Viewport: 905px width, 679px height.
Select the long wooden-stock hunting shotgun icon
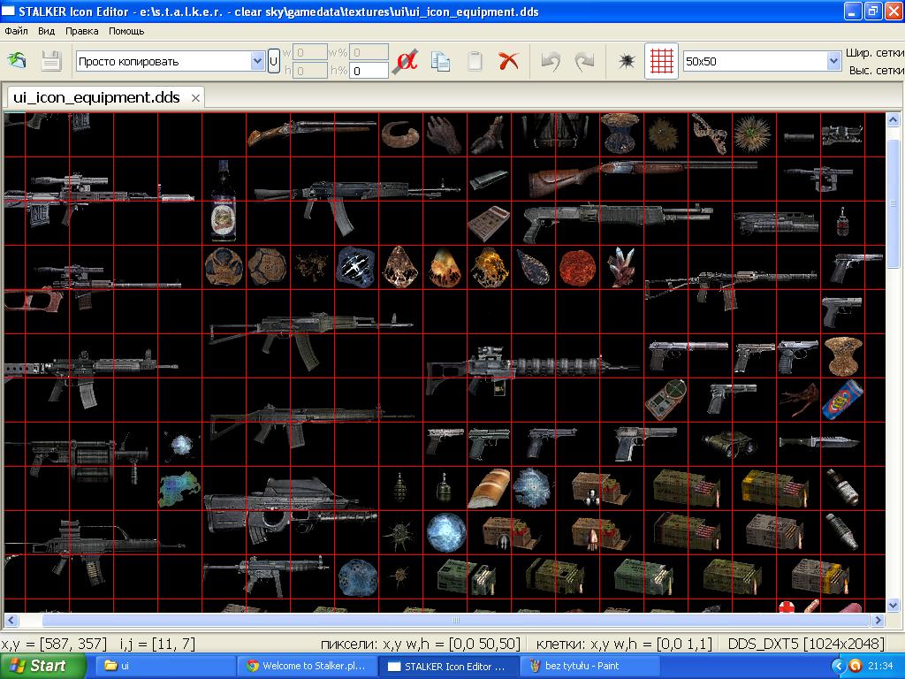pyautogui.click(x=643, y=177)
